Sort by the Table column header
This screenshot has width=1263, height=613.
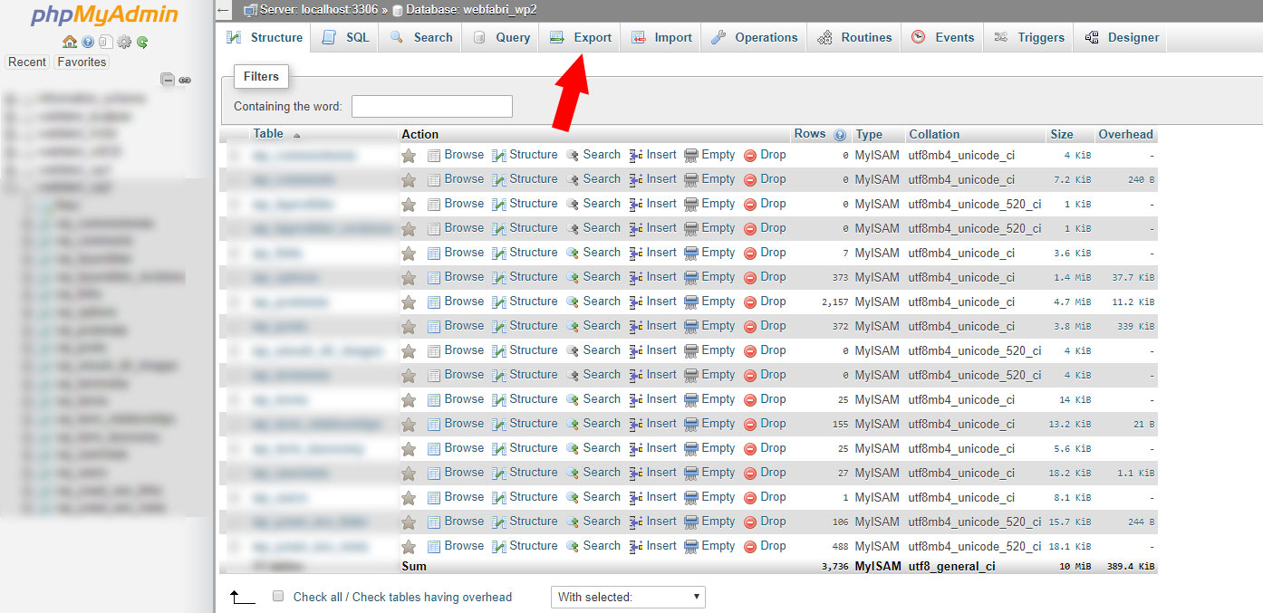(x=268, y=134)
